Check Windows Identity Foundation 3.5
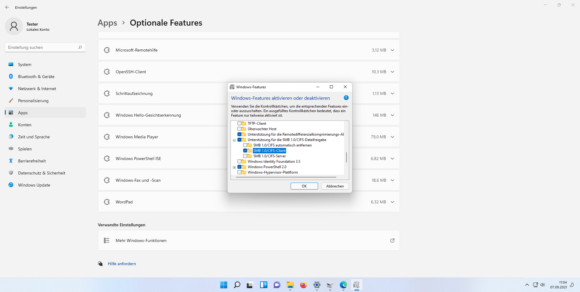580x292 pixels. [239, 162]
